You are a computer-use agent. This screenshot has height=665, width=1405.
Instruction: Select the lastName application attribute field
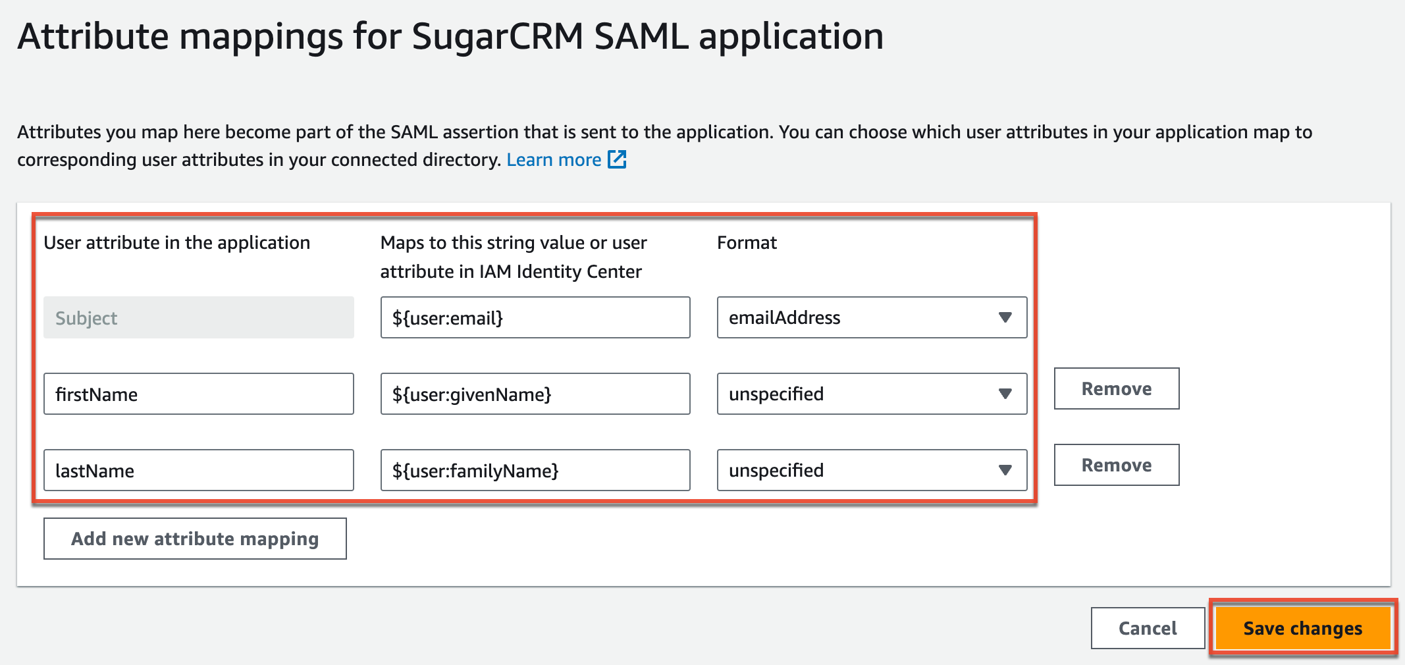(x=198, y=470)
